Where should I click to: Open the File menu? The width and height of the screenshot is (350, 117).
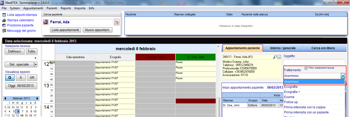pos(4,8)
